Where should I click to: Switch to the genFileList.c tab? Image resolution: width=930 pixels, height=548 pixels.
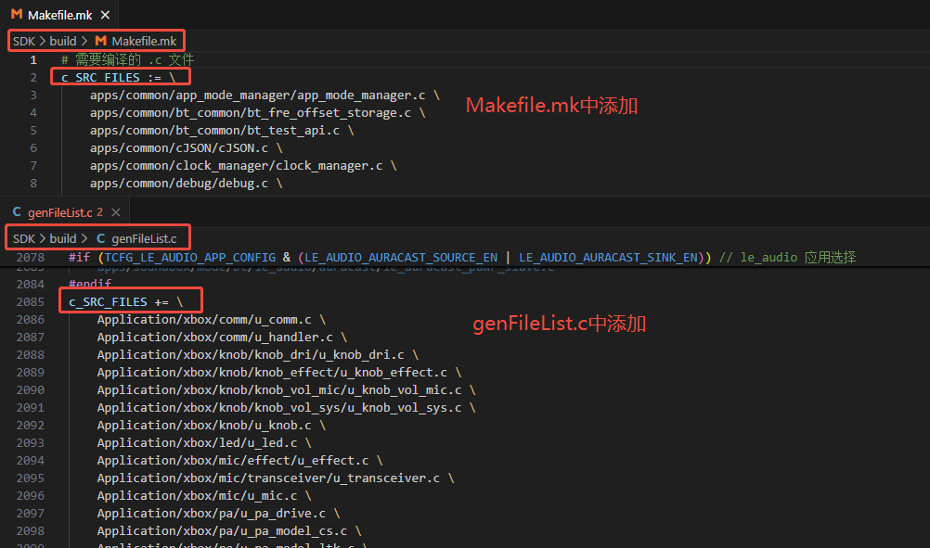[x=65, y=212]
